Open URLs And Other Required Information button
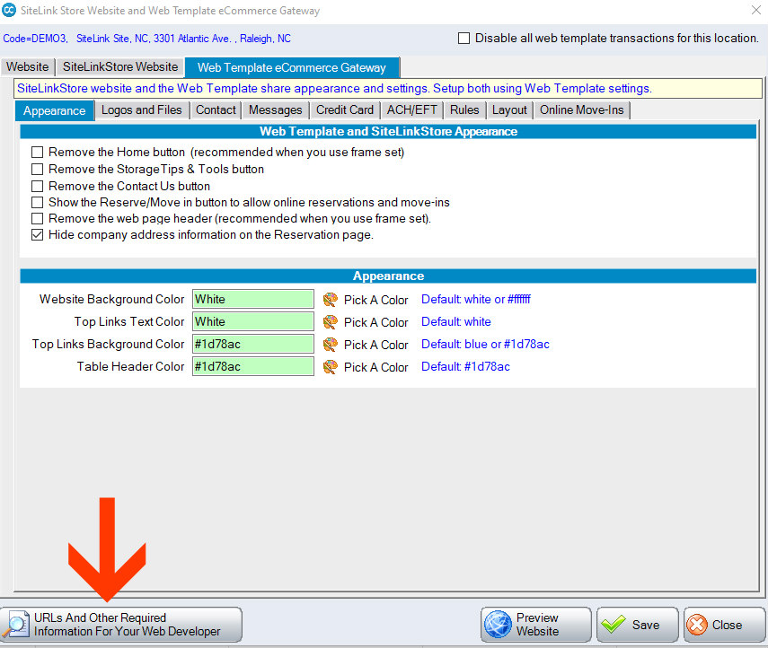This screenshot has height=648, width=768. coord(121,625)
